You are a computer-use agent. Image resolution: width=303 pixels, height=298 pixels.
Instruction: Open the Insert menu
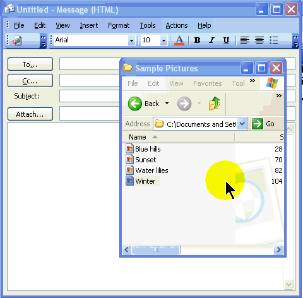[88, 25]
